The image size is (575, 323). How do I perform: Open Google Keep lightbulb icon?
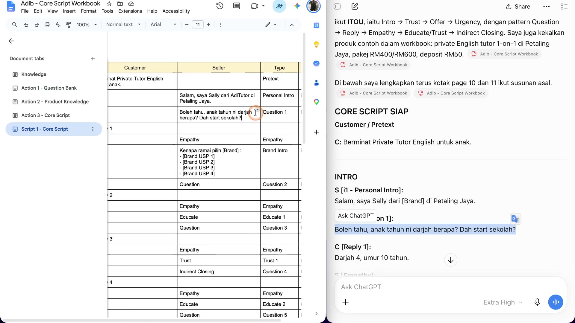(x=316, y=45)
